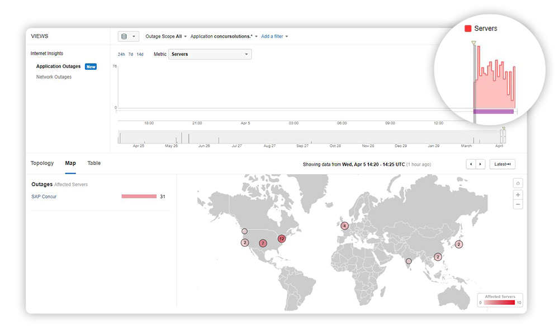Viewport: 559px width, 335px height.
Task: Click the outage marker showing 7 servers
Action: point(263,243)
